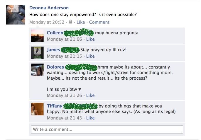Open the Colleen commenter name link

(x=55, y=33)
